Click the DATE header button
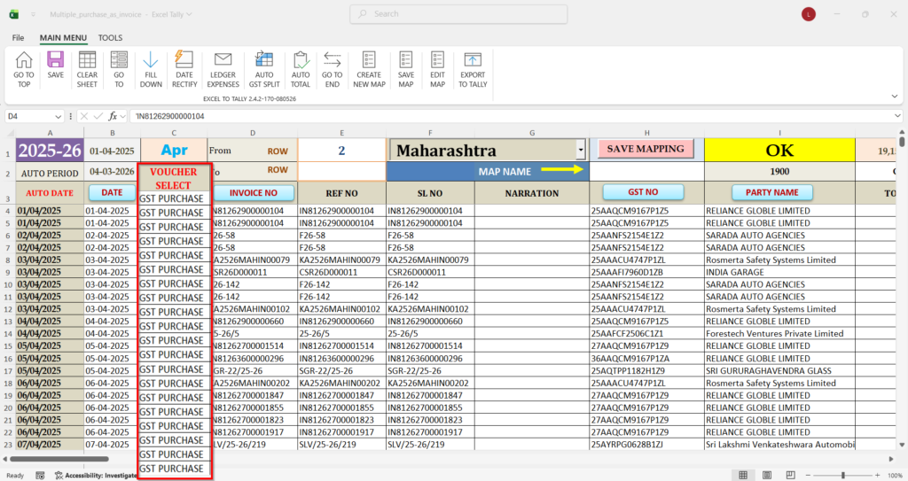Viewport: 908px width, 481px height. click(x=112, y=193)
